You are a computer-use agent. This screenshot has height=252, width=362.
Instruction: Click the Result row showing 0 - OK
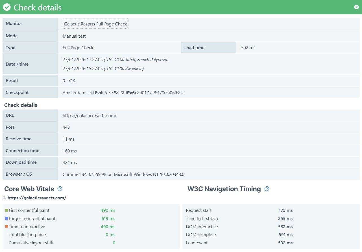[69, 80]
